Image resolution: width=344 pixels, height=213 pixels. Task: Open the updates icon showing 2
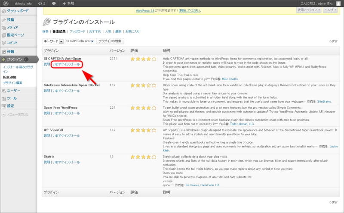41,3
